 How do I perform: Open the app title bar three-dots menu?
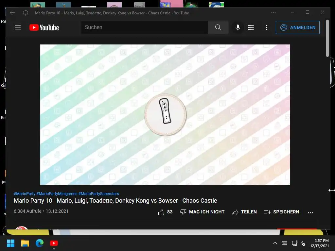pyautogui.click(x=273, y=13)
